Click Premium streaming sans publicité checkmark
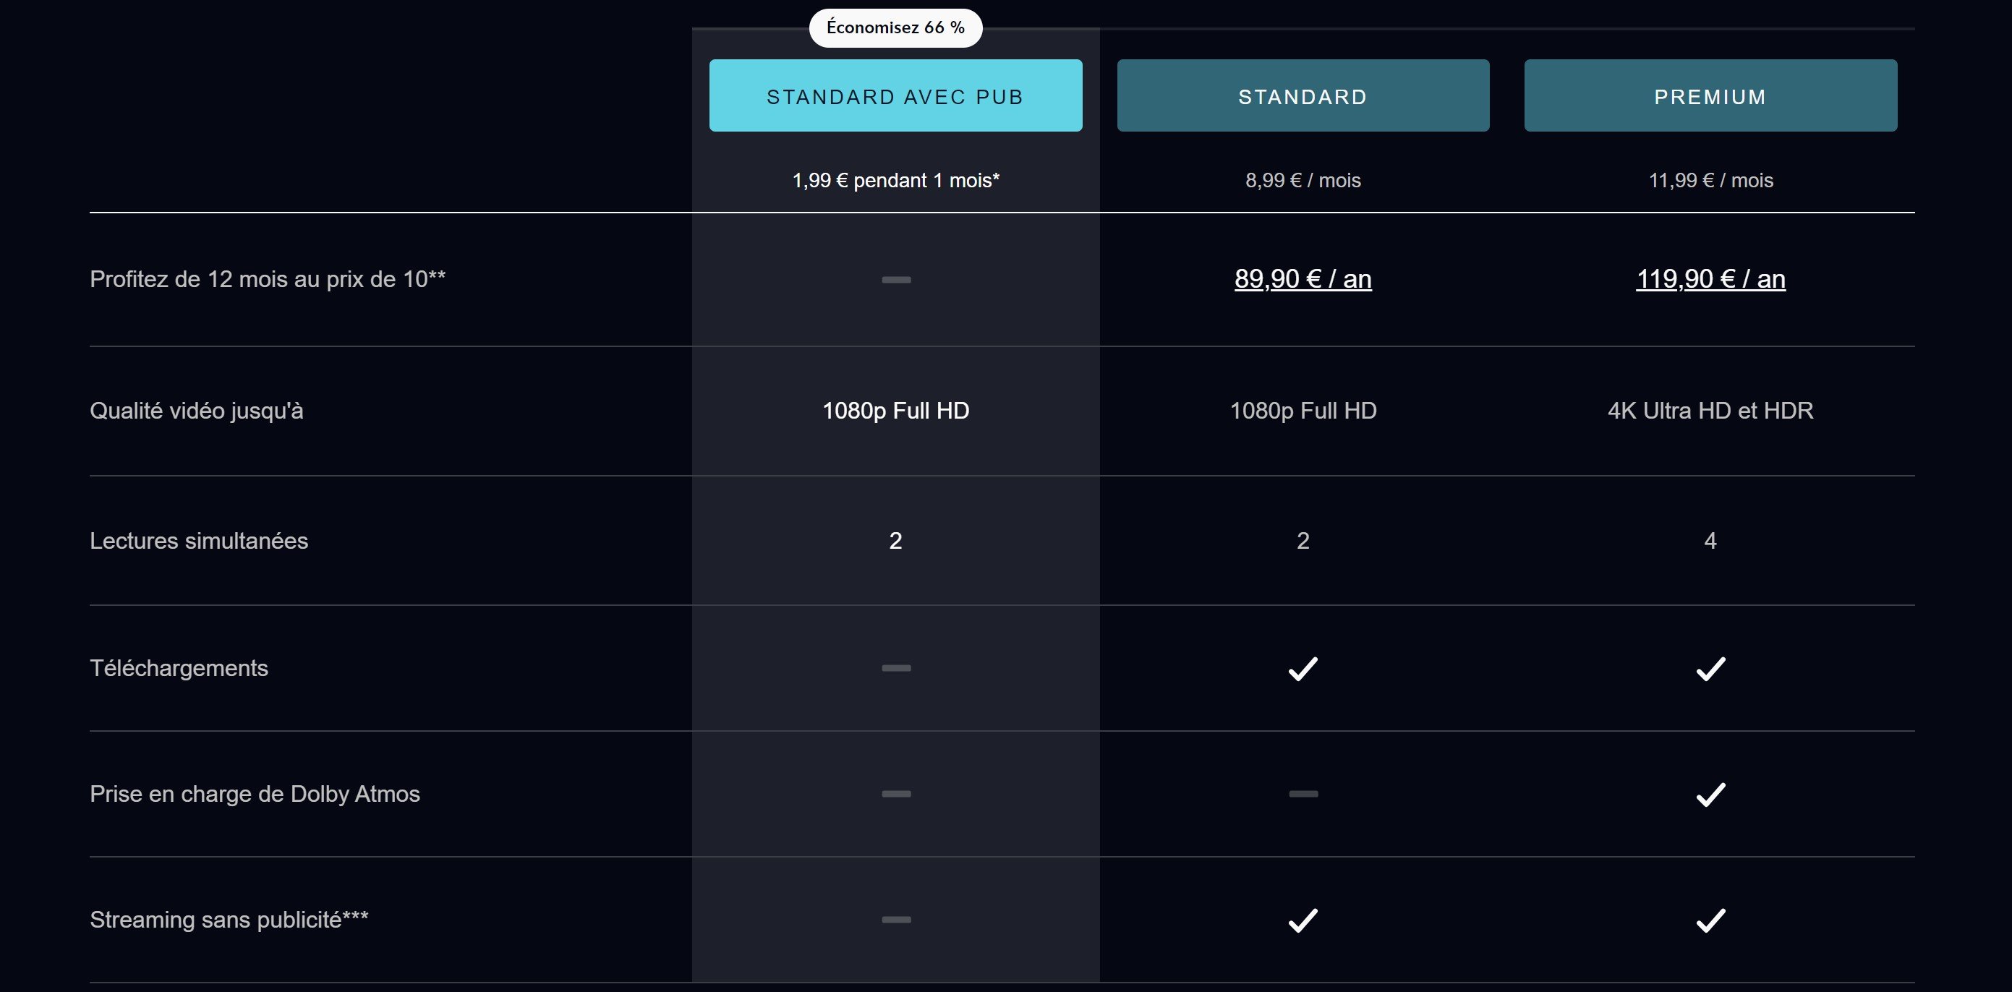The width and height of the screenshot is (2012, 992). 1710,920
